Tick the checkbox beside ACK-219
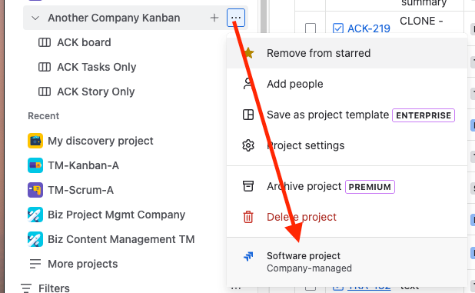The image size is (475, 293). click(311, 28)
